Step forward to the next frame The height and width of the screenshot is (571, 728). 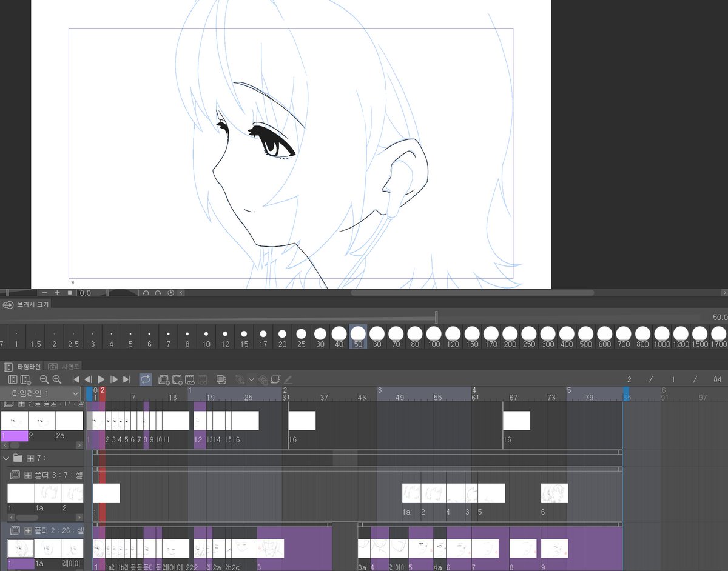click(114, 379)
